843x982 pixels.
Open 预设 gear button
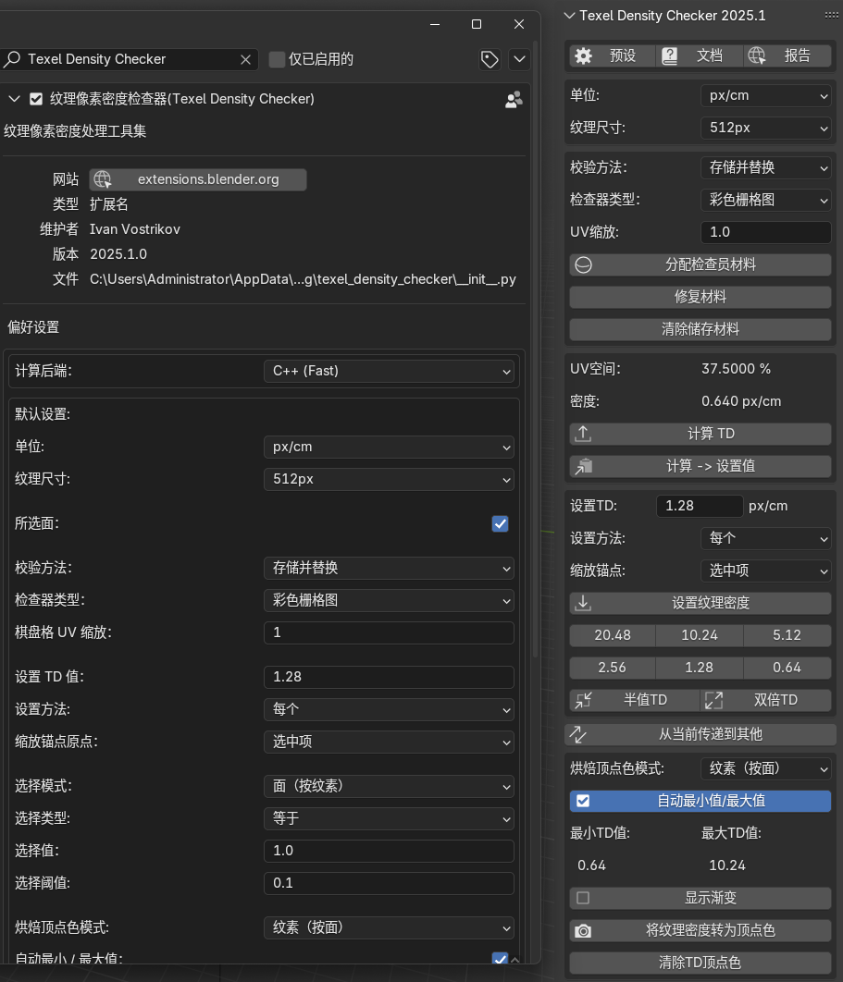pyautogui.click(x=613, y=55)
